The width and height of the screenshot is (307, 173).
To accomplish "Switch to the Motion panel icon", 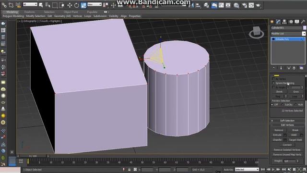I will point(291,22).
